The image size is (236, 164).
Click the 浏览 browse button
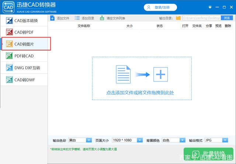tap(227, 18)
